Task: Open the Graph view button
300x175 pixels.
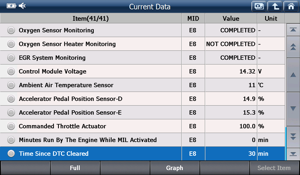Action: (x=175, y=168)
